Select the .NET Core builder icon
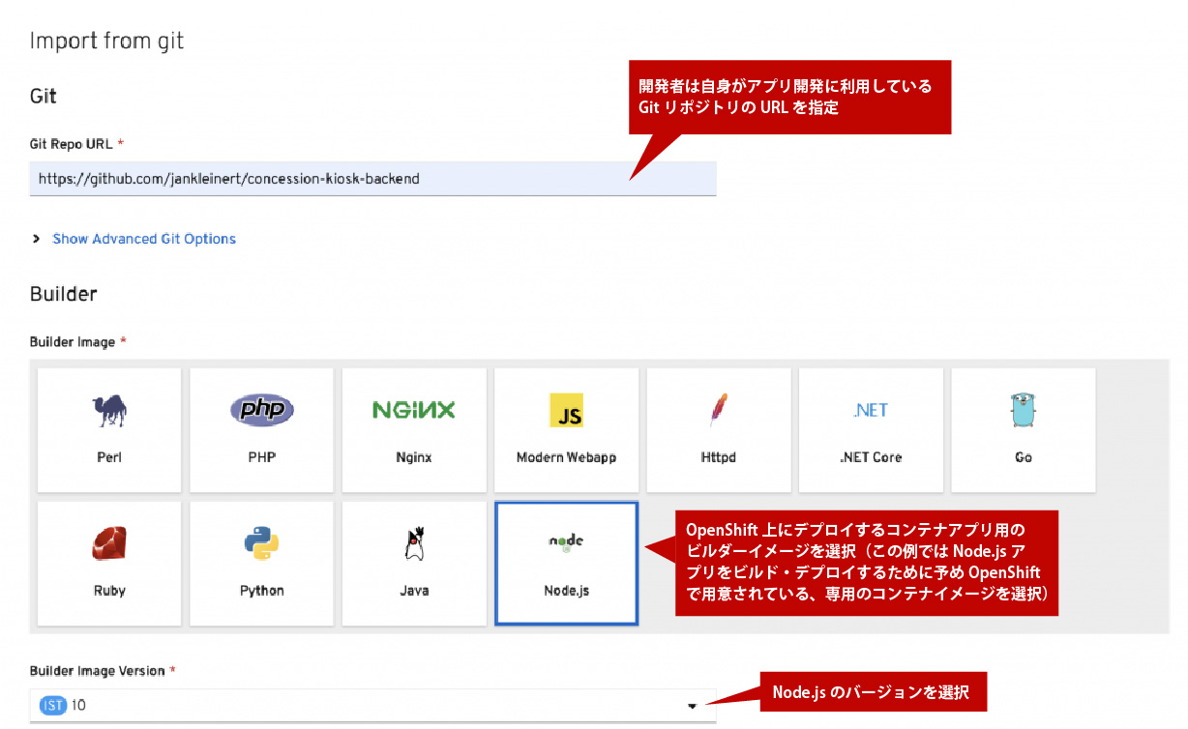 [871, 410]
